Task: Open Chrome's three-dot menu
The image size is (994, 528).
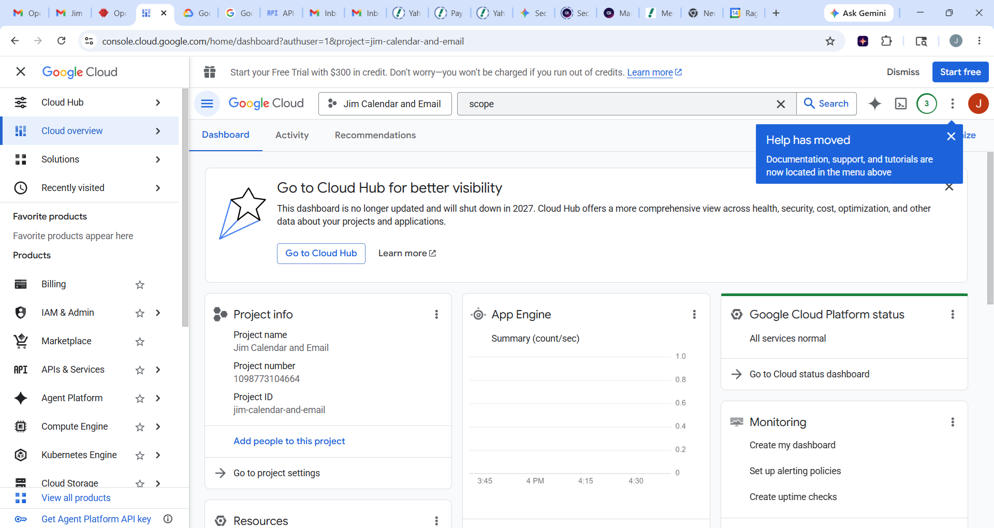Action: [x=979, y=41]
